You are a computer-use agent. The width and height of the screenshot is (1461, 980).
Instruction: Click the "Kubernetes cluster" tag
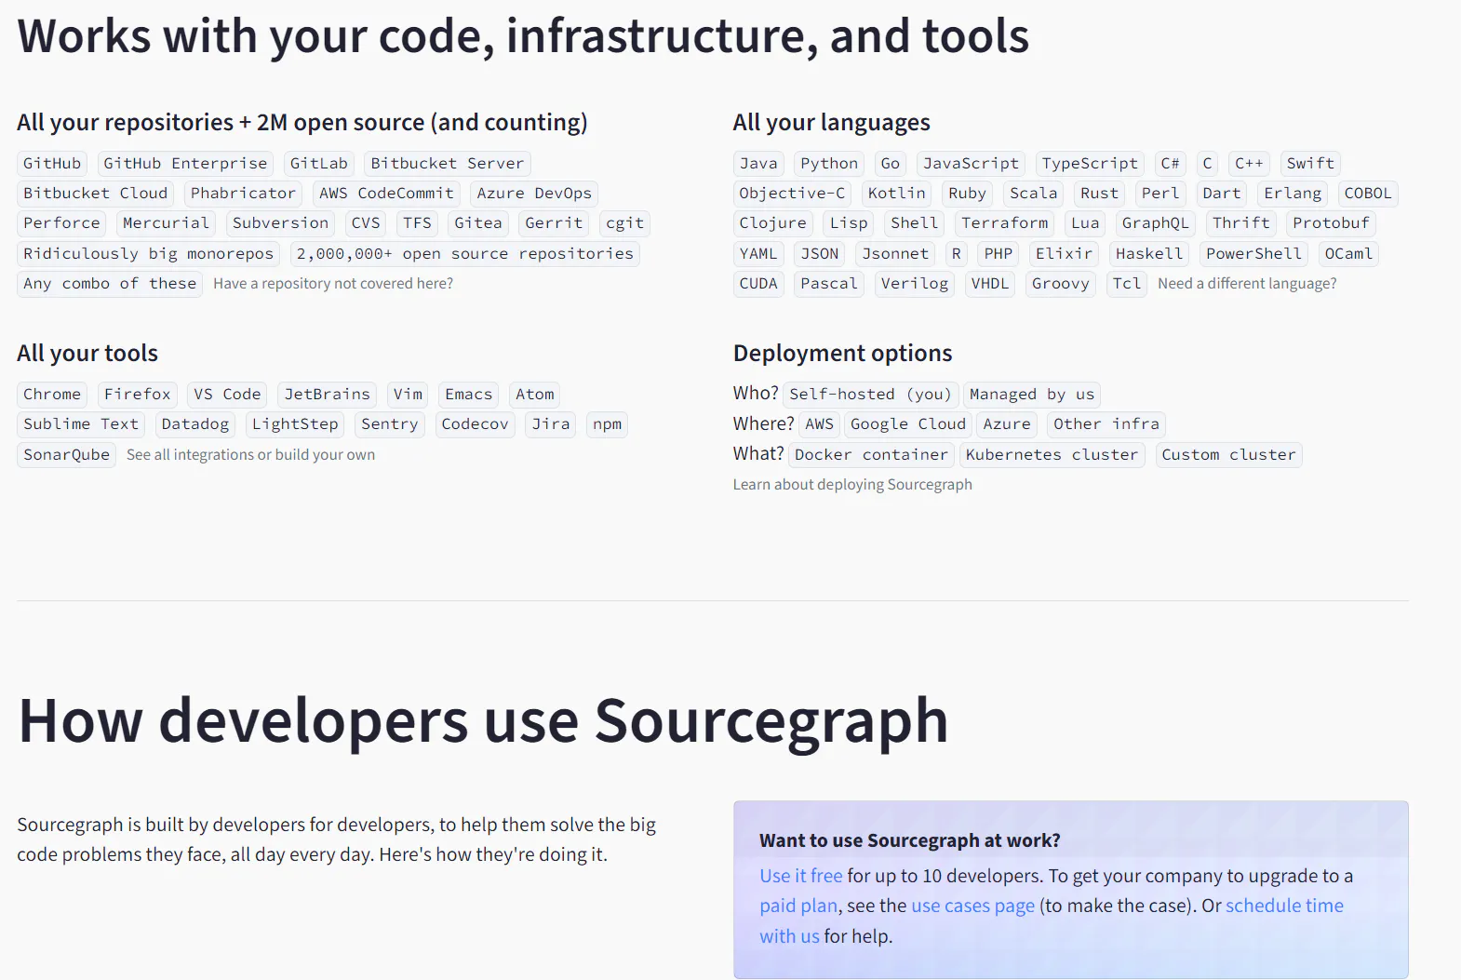(x=1052, y=454)
